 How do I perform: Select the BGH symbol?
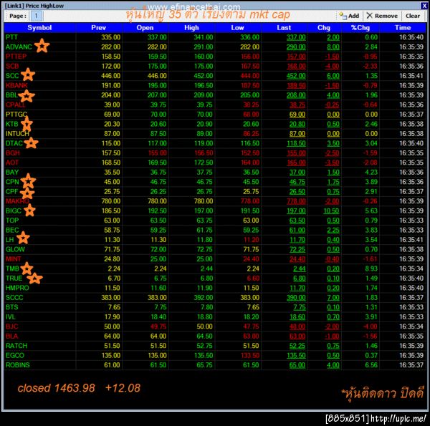tap(13, 153)
